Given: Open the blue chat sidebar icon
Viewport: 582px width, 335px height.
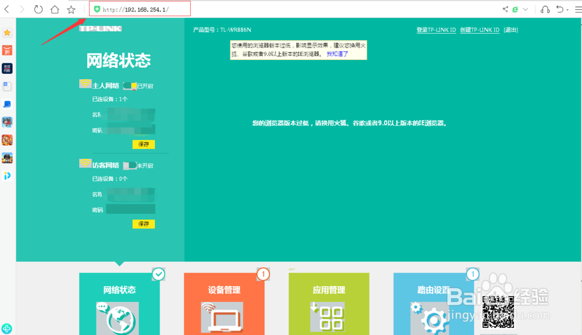Looking at the screenshot, I should [x=7, y=104].
